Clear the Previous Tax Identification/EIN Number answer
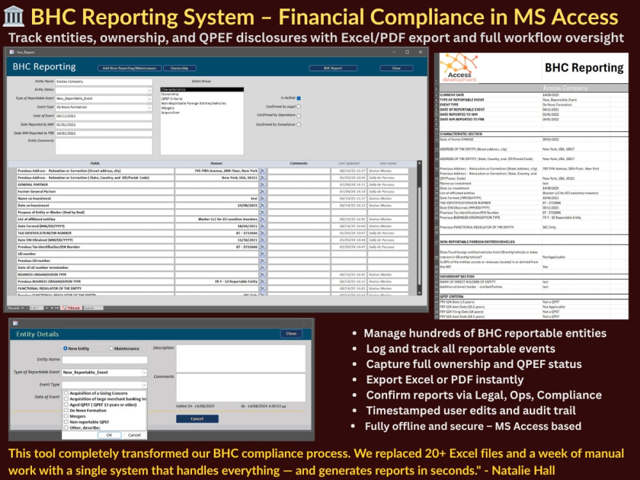 (262, 247)
